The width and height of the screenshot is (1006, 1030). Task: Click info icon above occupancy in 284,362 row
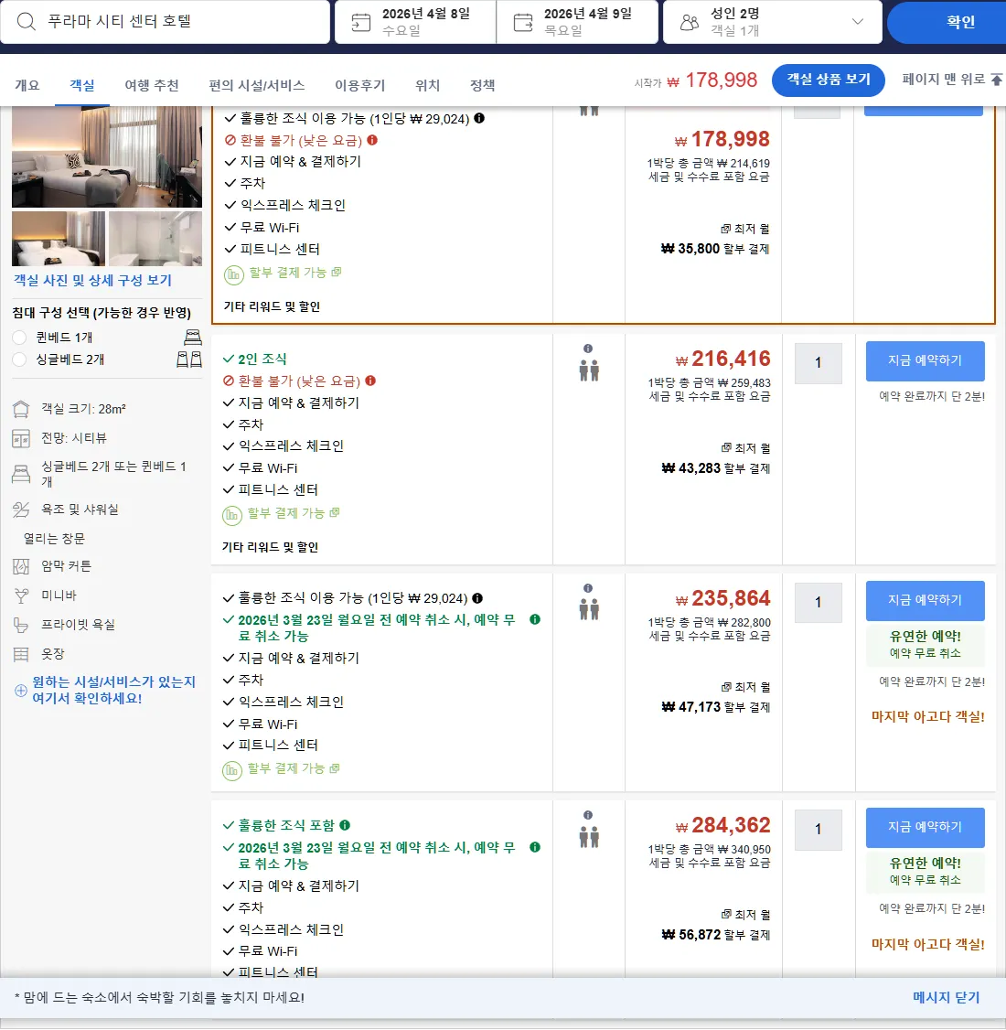pyautogui.click(x=588, y=814)
